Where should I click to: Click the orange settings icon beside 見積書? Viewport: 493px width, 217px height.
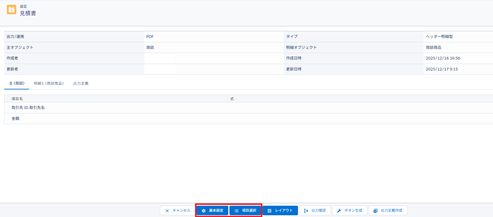point(12,10)
